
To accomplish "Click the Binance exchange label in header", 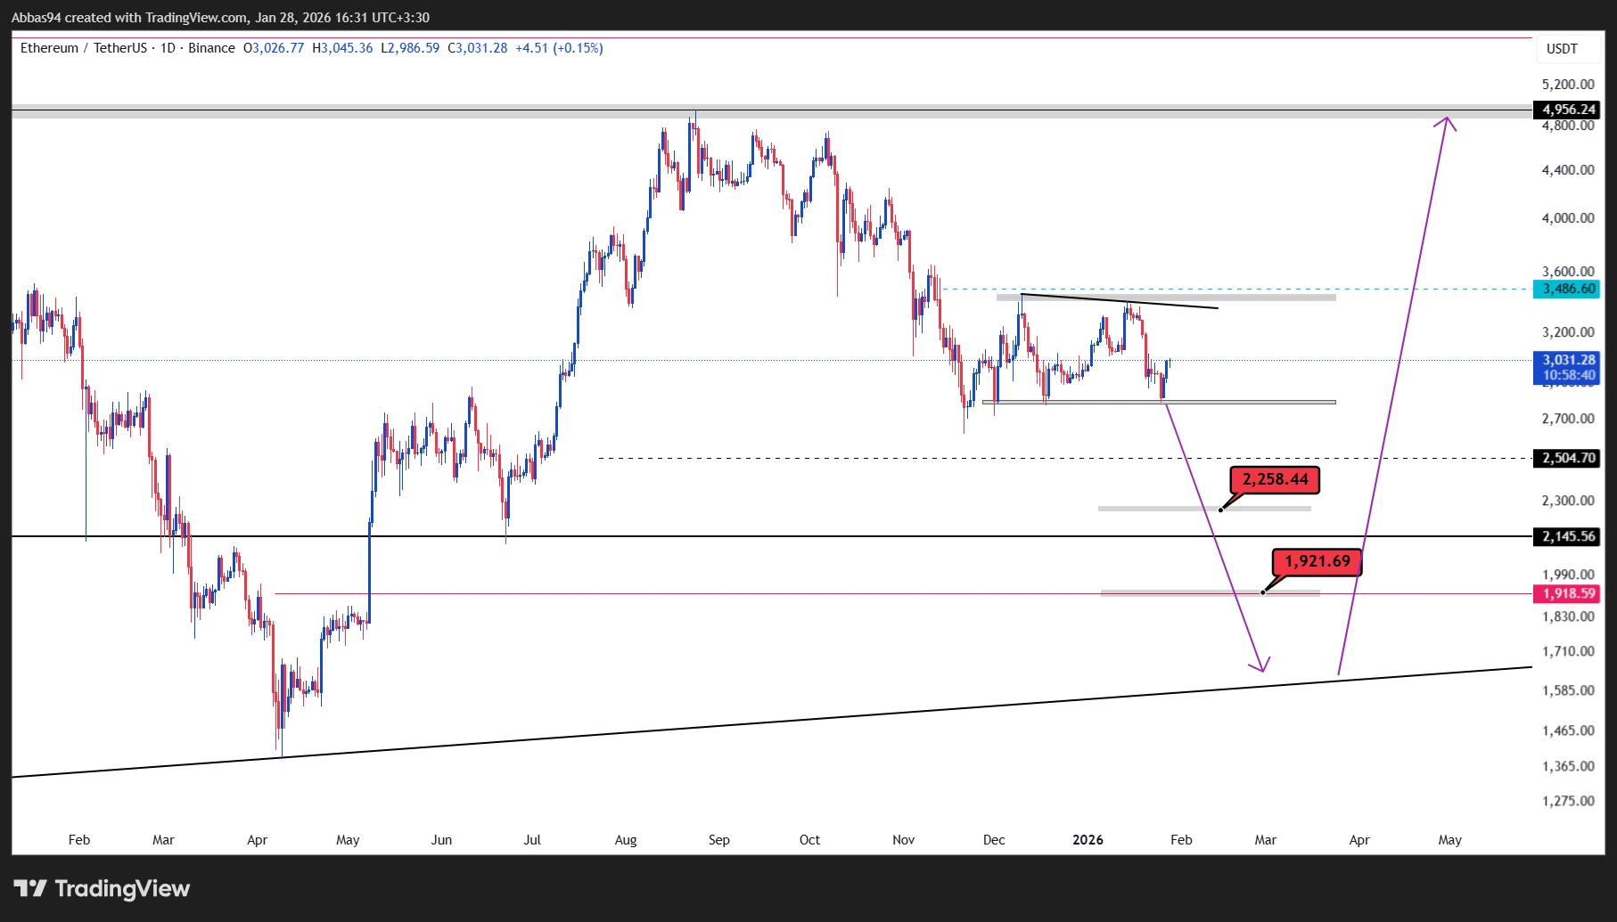I will [211, 48].
